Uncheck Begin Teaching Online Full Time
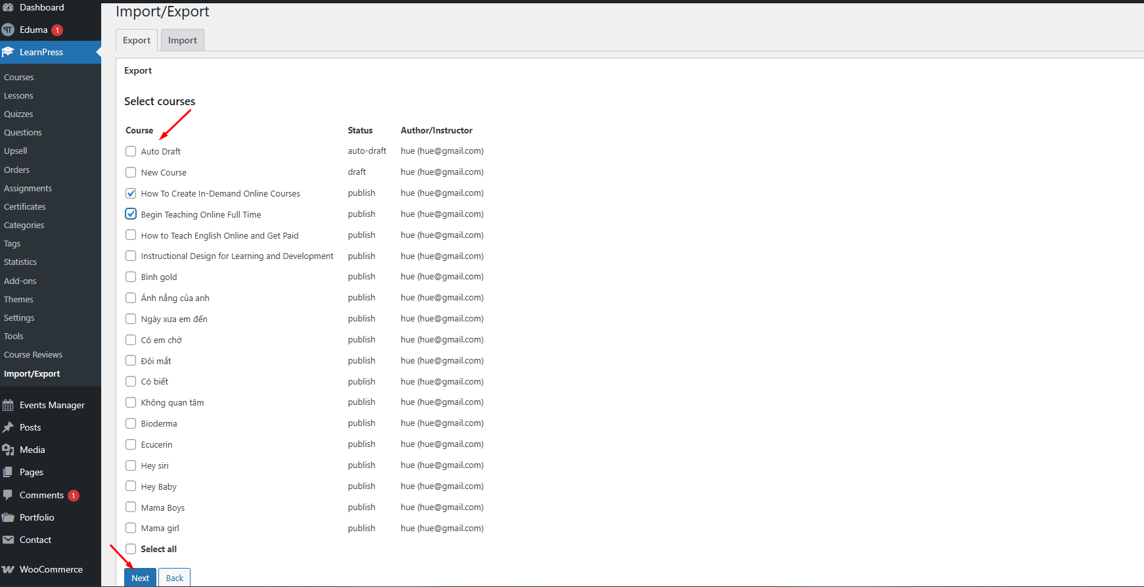The width and height of the screenshot is (1144, 587). [131, 214]
